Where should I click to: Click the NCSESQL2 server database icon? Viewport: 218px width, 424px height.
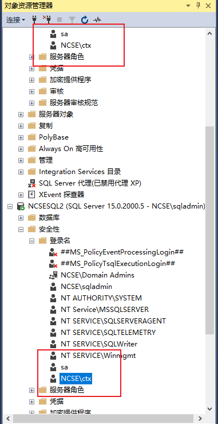click(21, 206)
